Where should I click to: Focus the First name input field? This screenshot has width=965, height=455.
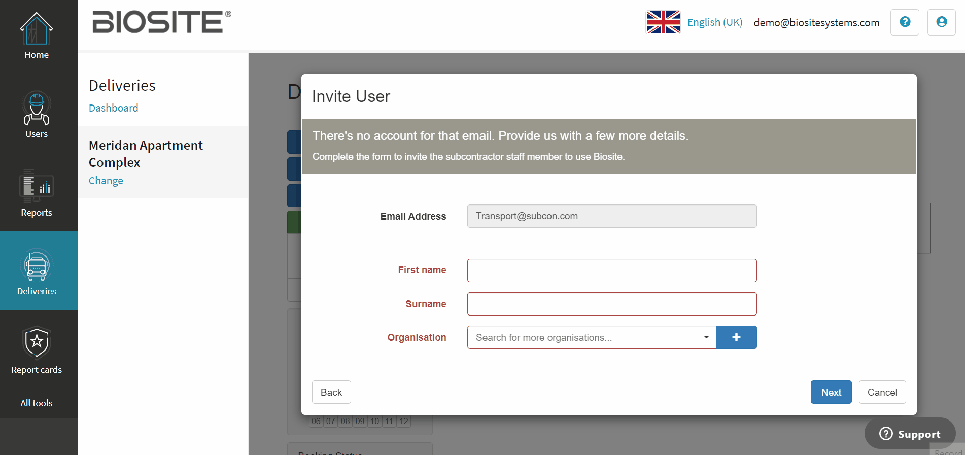coord(612,270)
